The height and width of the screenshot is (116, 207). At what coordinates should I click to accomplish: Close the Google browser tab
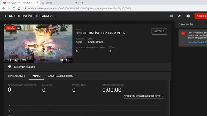[x=76, y=3]
